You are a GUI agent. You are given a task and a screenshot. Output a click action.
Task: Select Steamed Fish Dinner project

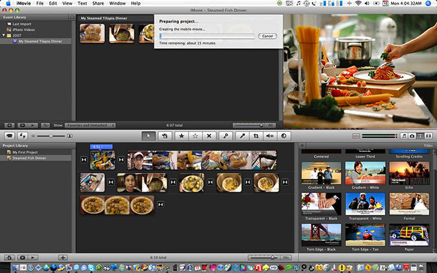(29, 158)
